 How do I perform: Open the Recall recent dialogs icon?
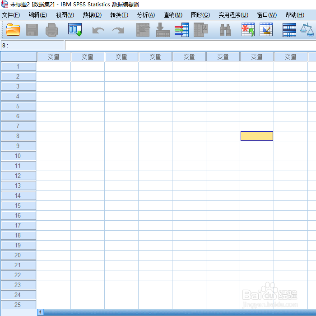click(x=75, y=30)
